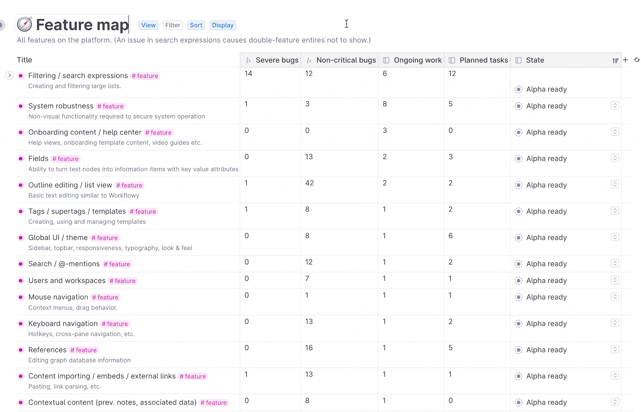The height and width of the screenshot is (412, 641).
Task: Click the bullet of Users and workspaces
Action: [x=21, y=280]
